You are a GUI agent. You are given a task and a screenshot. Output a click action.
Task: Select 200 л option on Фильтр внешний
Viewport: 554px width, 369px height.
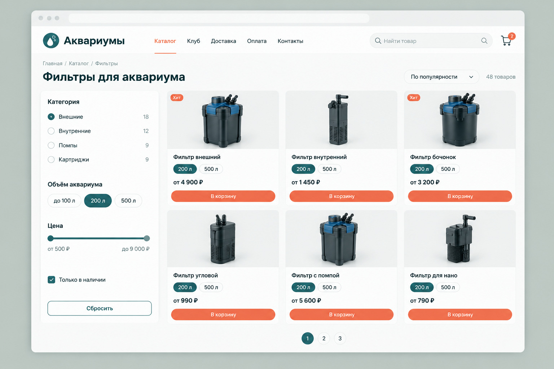[x=185, y=169]
